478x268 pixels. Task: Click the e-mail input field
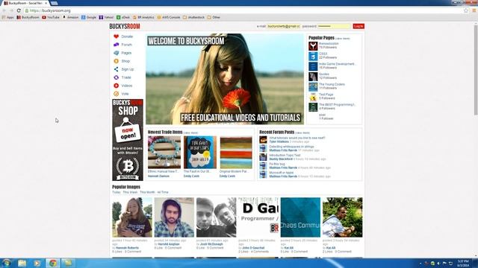[284, 27]
